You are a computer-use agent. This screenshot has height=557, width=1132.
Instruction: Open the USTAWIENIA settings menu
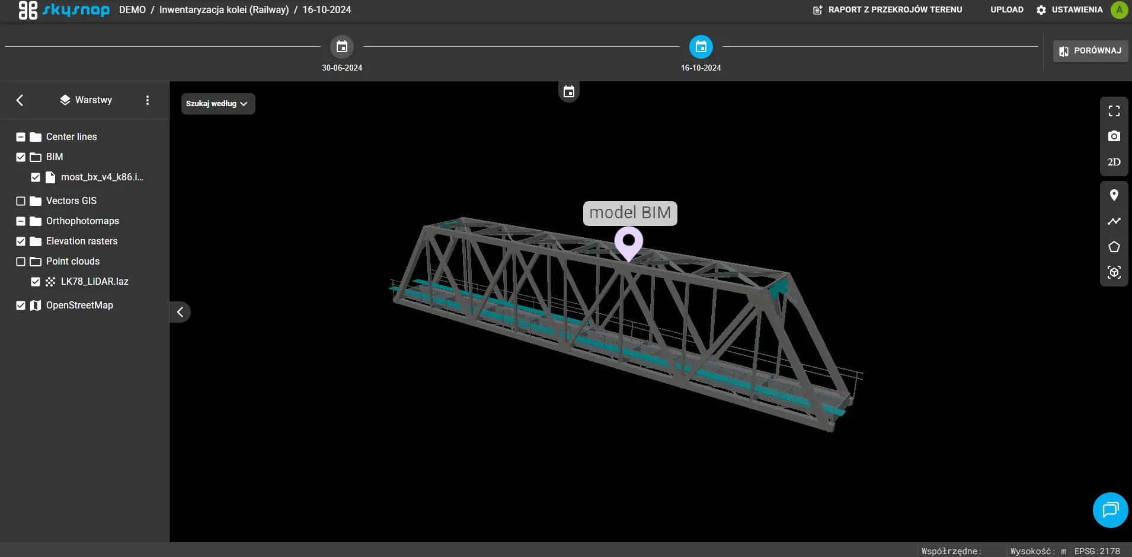click(x=1070, y=9)
